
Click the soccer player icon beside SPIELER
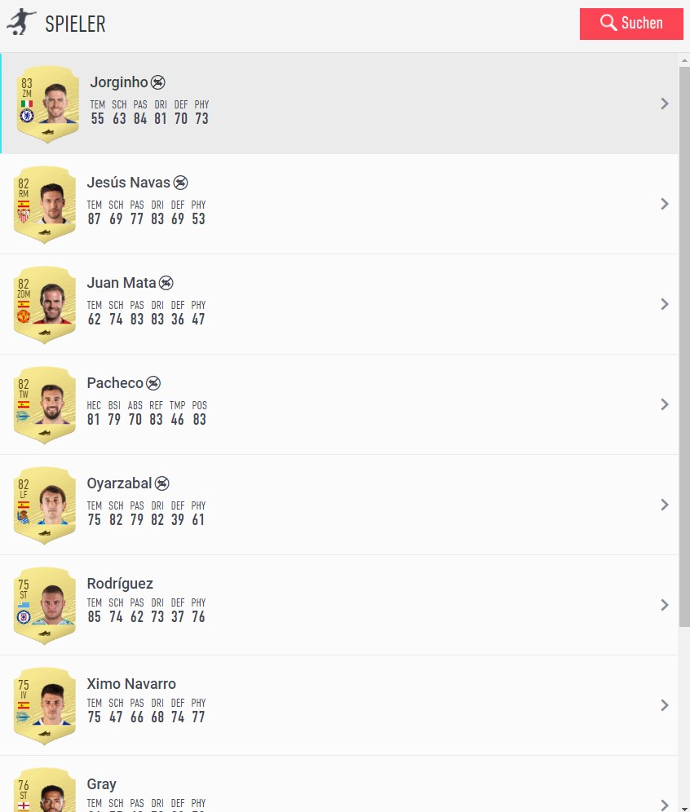(21, 23)
